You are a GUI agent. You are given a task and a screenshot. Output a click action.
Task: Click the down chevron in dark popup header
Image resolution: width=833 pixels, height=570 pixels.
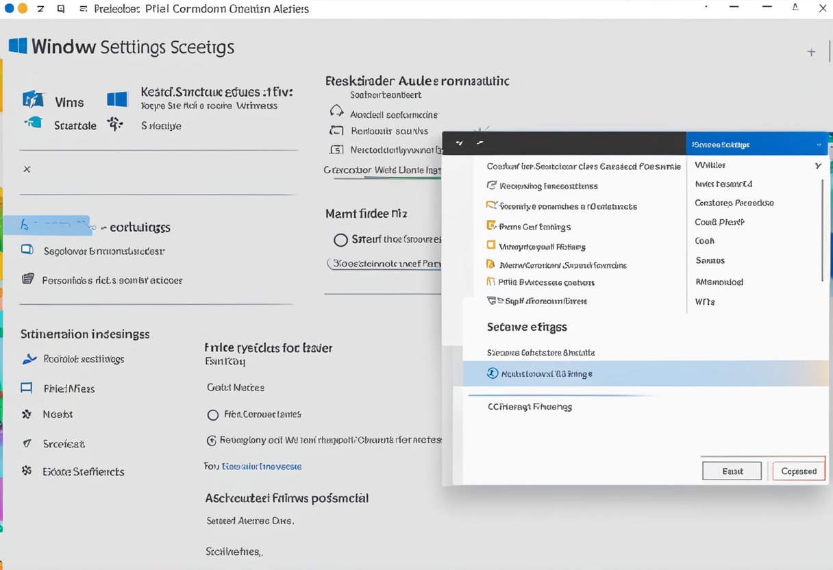[x=459, y=144]
